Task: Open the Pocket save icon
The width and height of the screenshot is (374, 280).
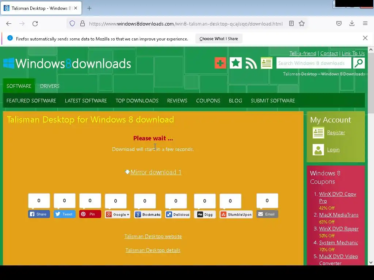Action: pos(339,23)
